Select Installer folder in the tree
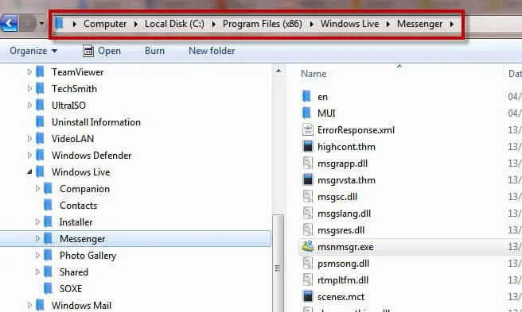522x312 pixels. tap(76, 222)
